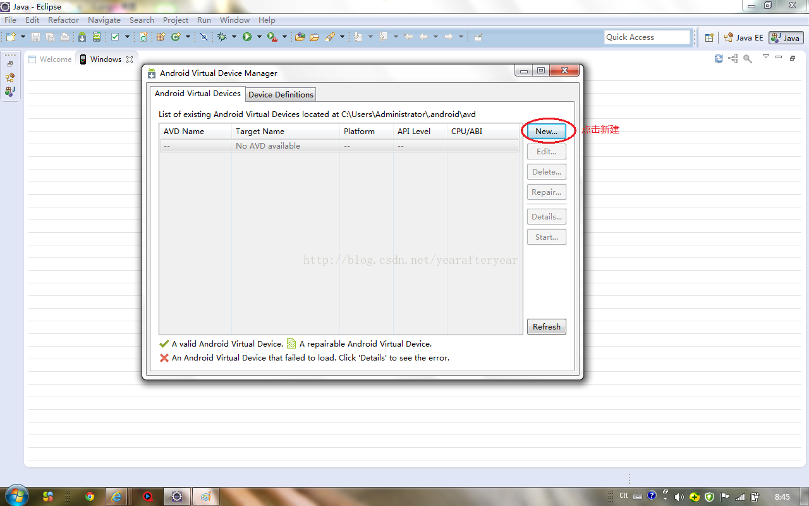Click the New wizard toolbar icon

point(11,37)
